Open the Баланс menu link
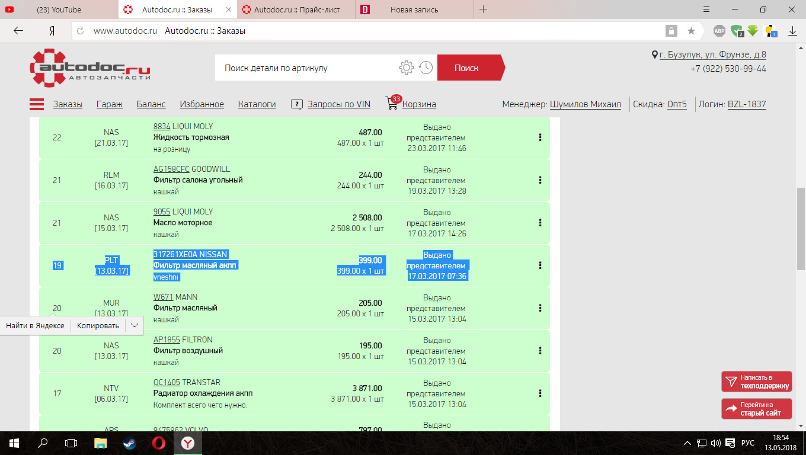This screenshot has width=806, height=455. pyautogui.click(x=151, y=104)
